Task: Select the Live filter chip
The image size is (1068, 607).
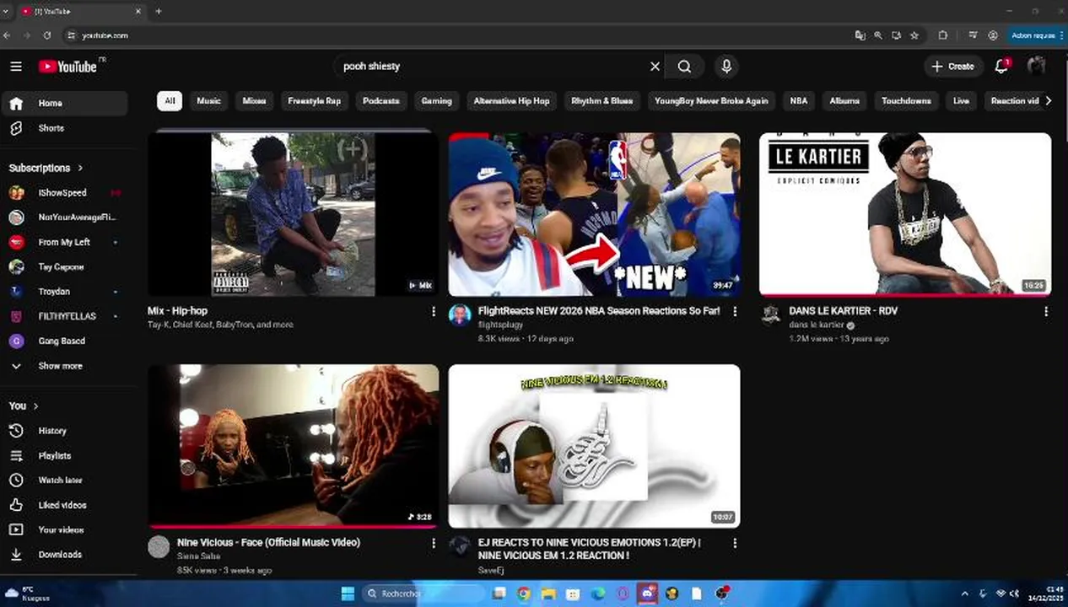Action: 961,101
